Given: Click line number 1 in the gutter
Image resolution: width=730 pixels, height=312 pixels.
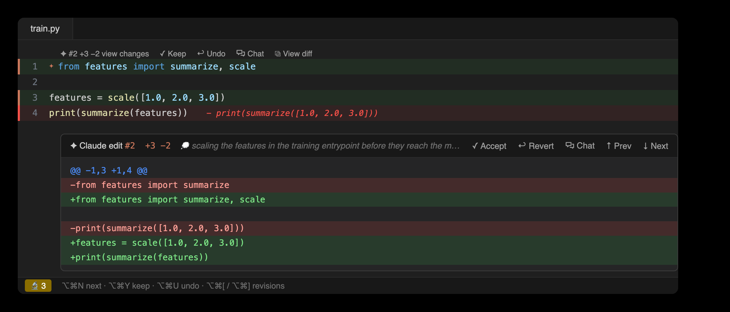Looking at the screenshot, I should coord(35,67).
